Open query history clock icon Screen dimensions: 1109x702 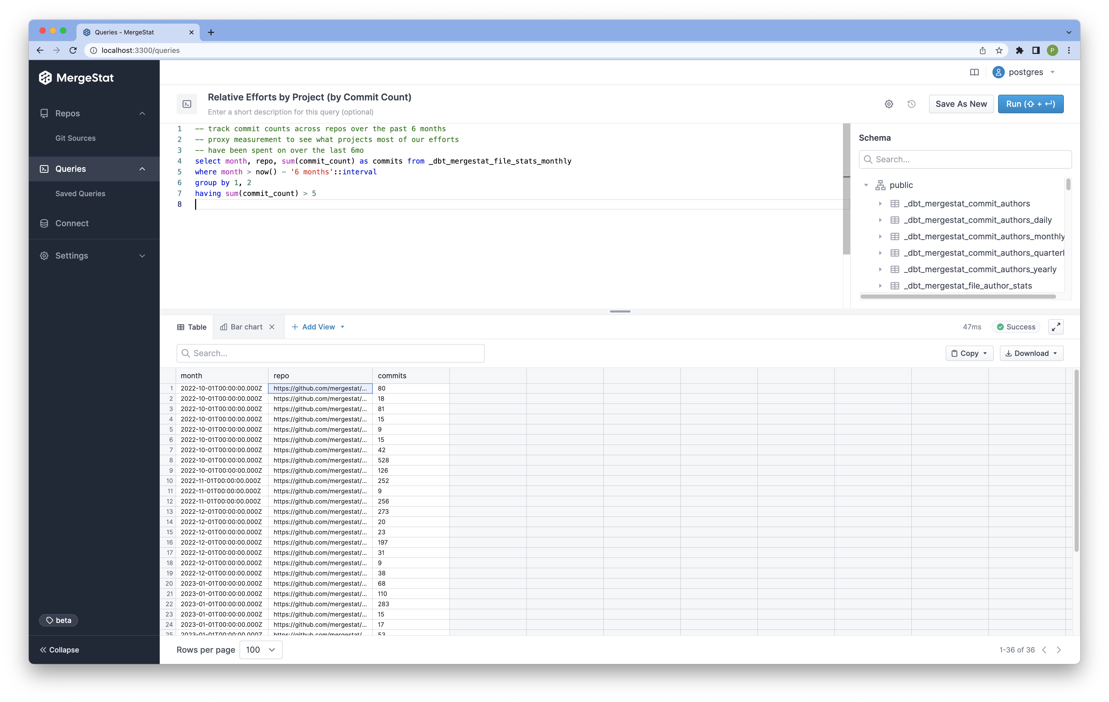tap(911, 104)
